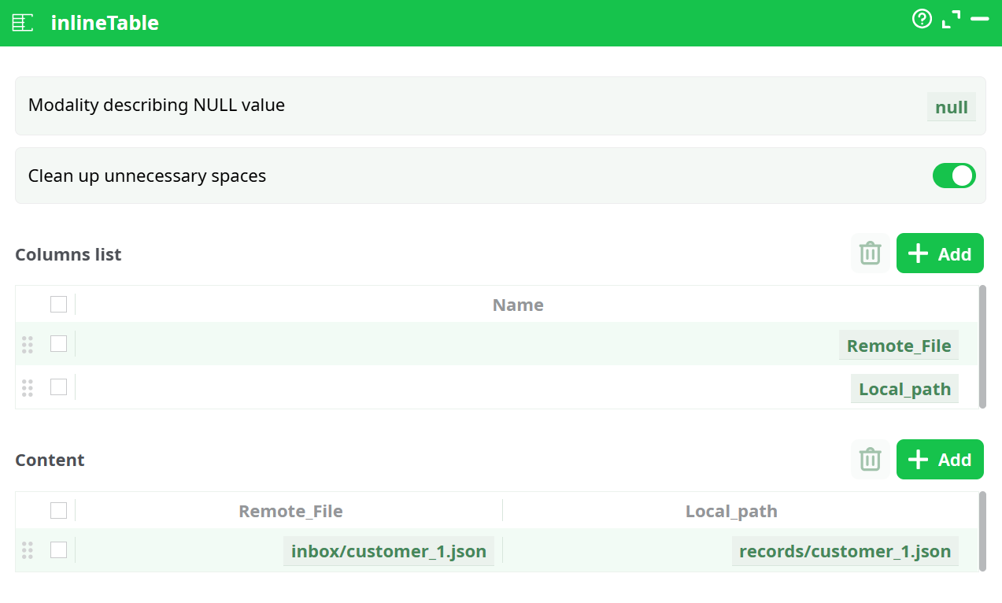Screen dimensions: 1002x603
Task: Click the inlineTable icon in the title bar
Action: point(22,22)
